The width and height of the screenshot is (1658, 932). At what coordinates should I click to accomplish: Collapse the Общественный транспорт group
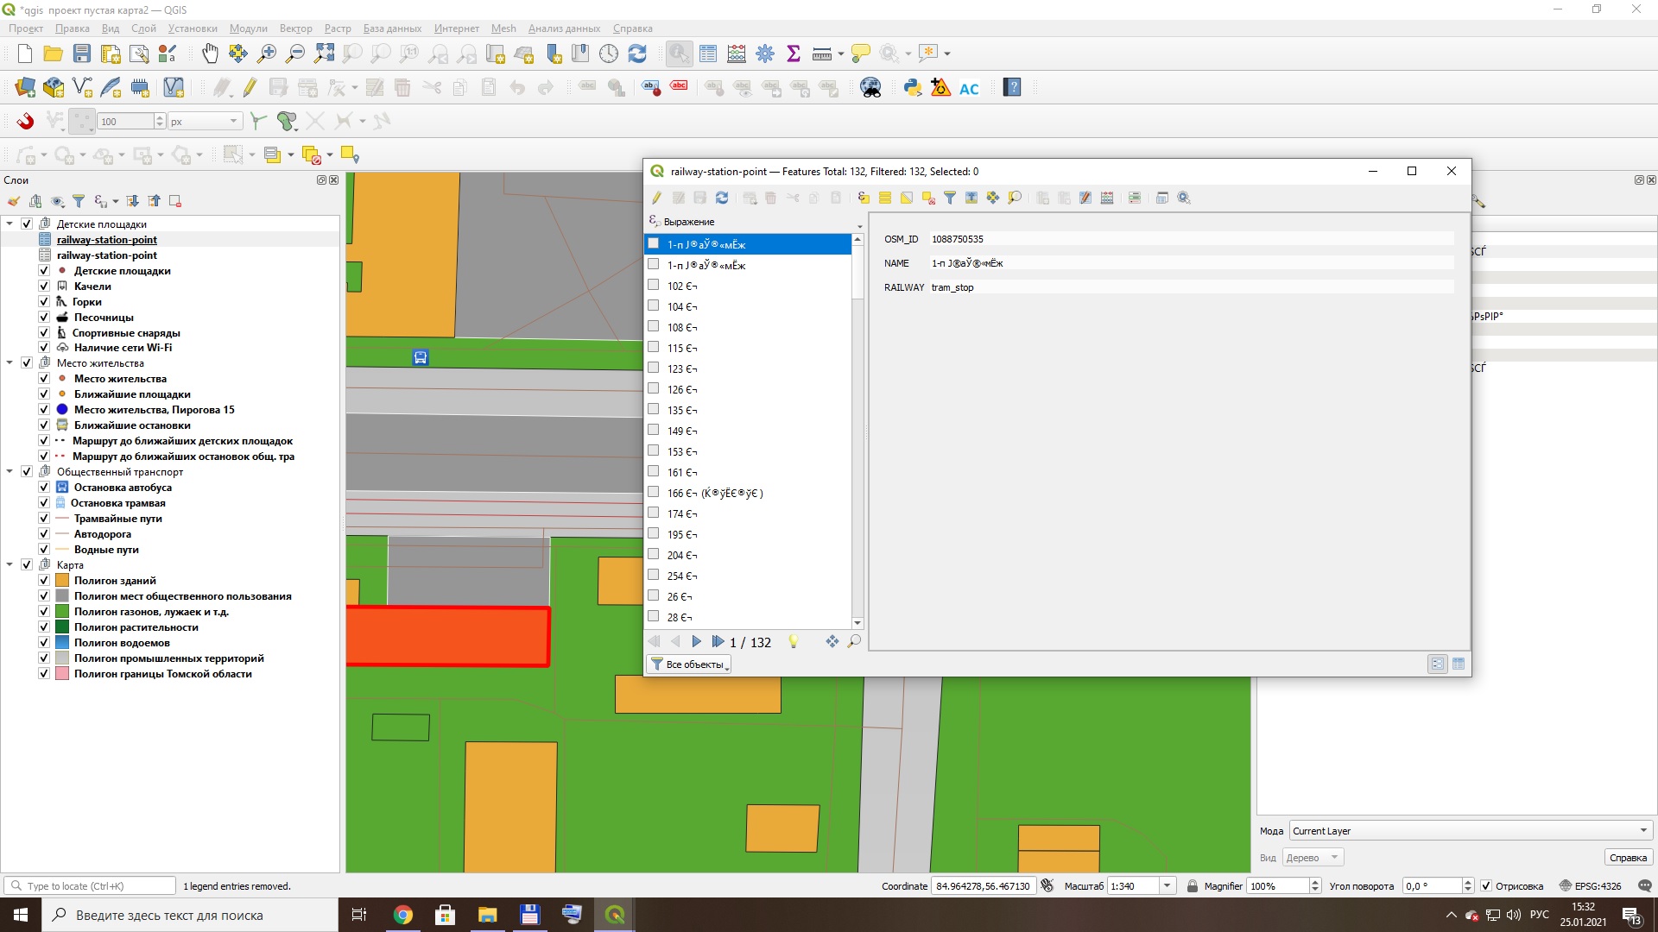pos(9,472)
